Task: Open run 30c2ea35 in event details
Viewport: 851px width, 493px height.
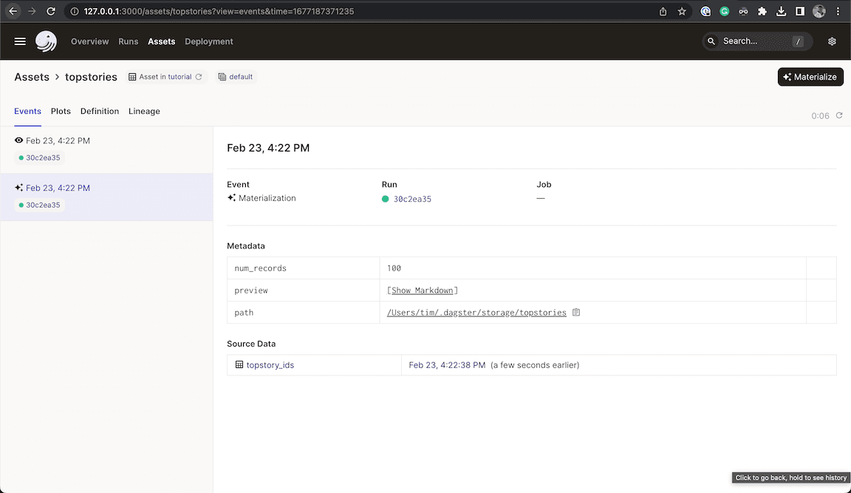Action: click(412, 199)
